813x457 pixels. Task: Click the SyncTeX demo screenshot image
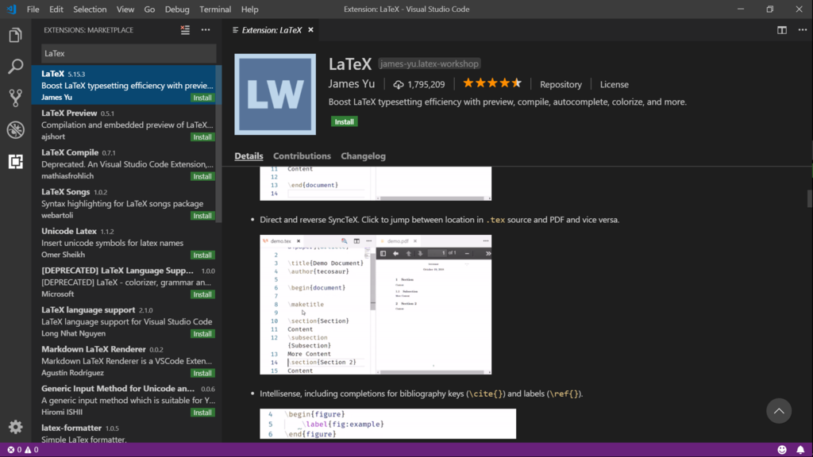pyautogui.click(x=376, y=305)
